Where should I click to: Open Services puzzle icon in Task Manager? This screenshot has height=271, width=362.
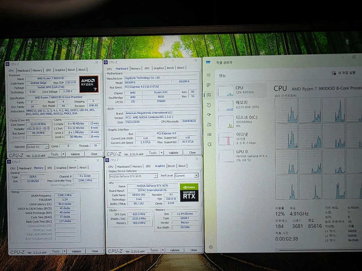point(209,144)
